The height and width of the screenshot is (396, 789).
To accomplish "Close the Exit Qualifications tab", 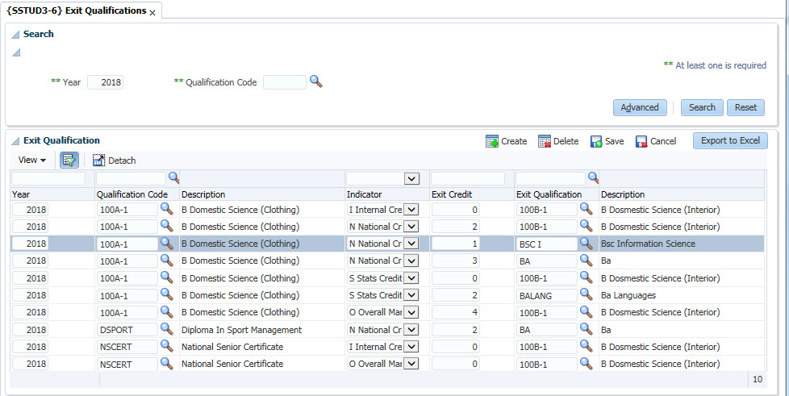I will click(152, 12).
